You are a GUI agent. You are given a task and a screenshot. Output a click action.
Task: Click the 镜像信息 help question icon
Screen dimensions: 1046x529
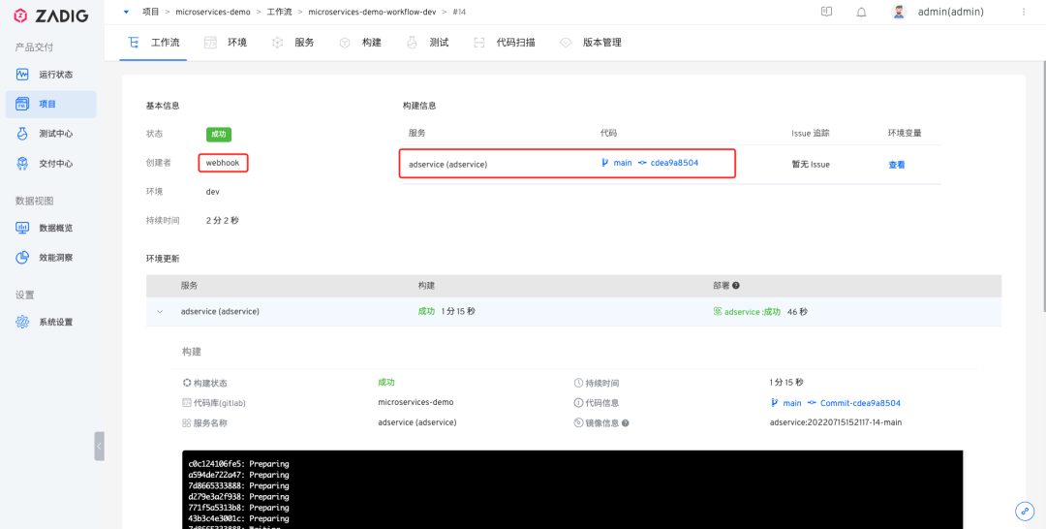coord(625,423)
